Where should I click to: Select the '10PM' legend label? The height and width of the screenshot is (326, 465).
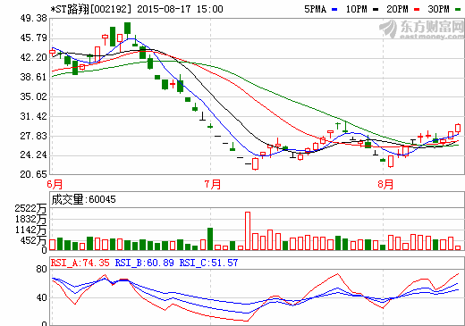pyautogui.click(x=357, y=9)
